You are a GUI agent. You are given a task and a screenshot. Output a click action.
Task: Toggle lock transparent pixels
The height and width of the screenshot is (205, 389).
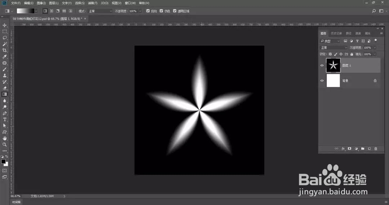coord(330,54)
